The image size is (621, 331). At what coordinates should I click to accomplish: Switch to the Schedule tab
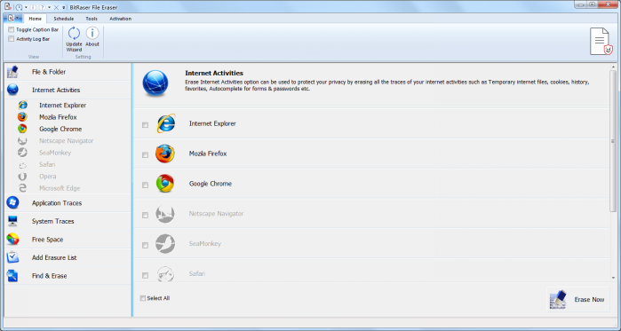(x=64, y=19)
